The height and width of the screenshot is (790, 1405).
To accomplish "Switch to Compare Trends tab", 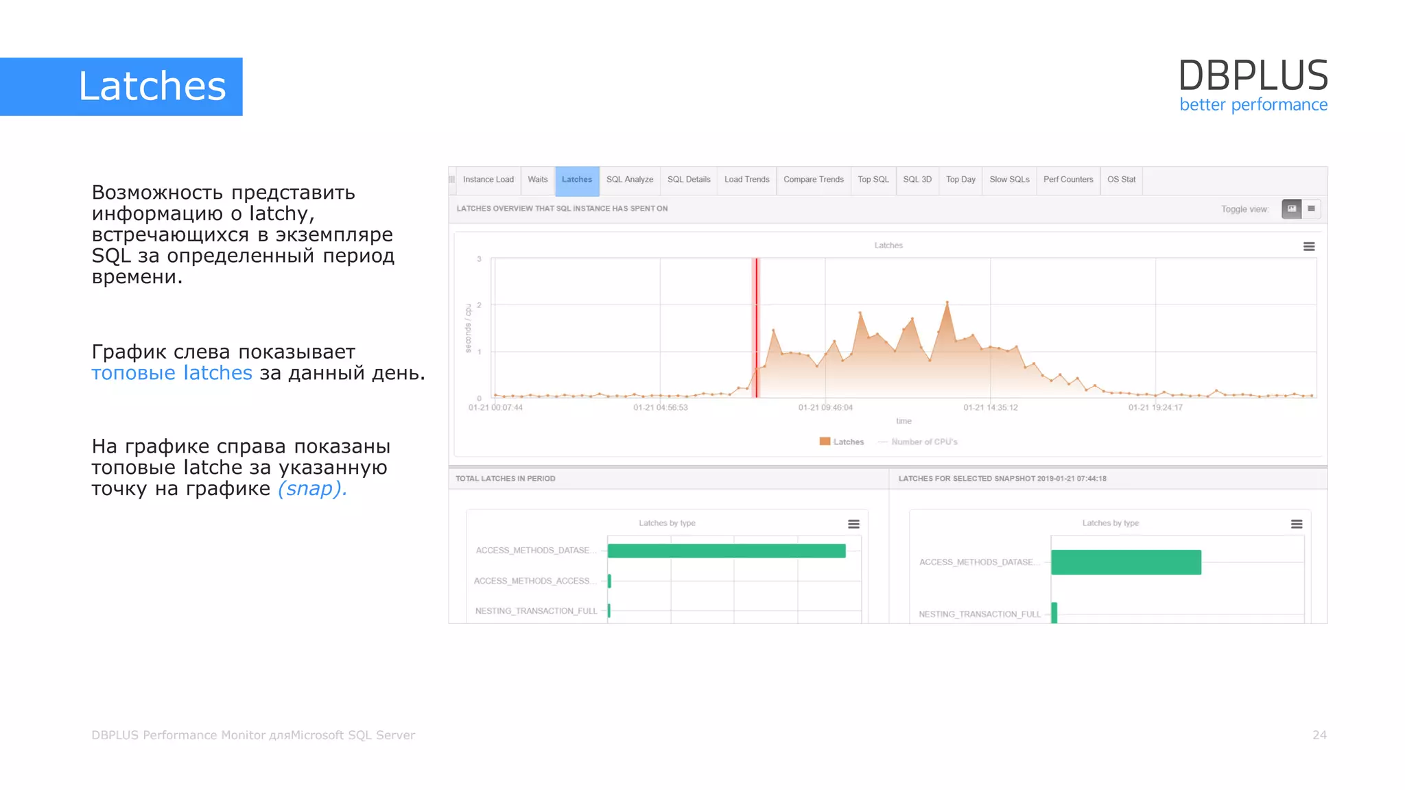I will point(814,180).
